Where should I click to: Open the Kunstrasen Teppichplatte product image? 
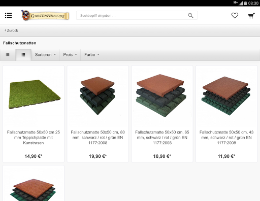coord(35,94)
